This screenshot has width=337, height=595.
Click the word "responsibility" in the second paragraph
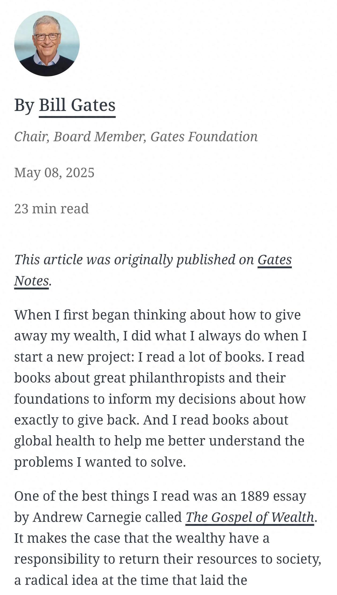[57, 559]
